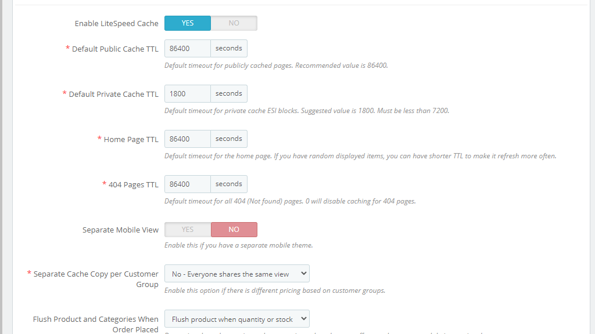Switch Separate Mobile View to YES
This screenshot has height=334, width=595.
click(x=188, y=230)
